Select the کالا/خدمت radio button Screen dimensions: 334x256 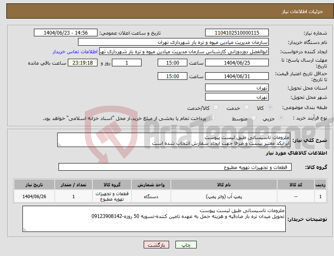216,107
